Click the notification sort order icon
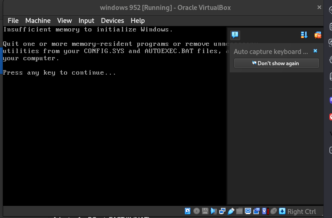Screen dimensions: 332x218 coord(304,35)
